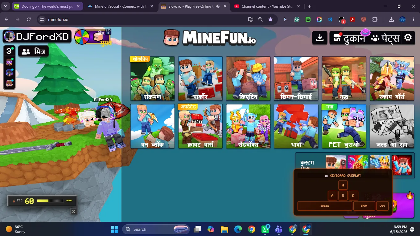This screenshot has height=236, width=420.
Task: Go back to the previous page
Action: pyautogui.click(x=6, y=19)
